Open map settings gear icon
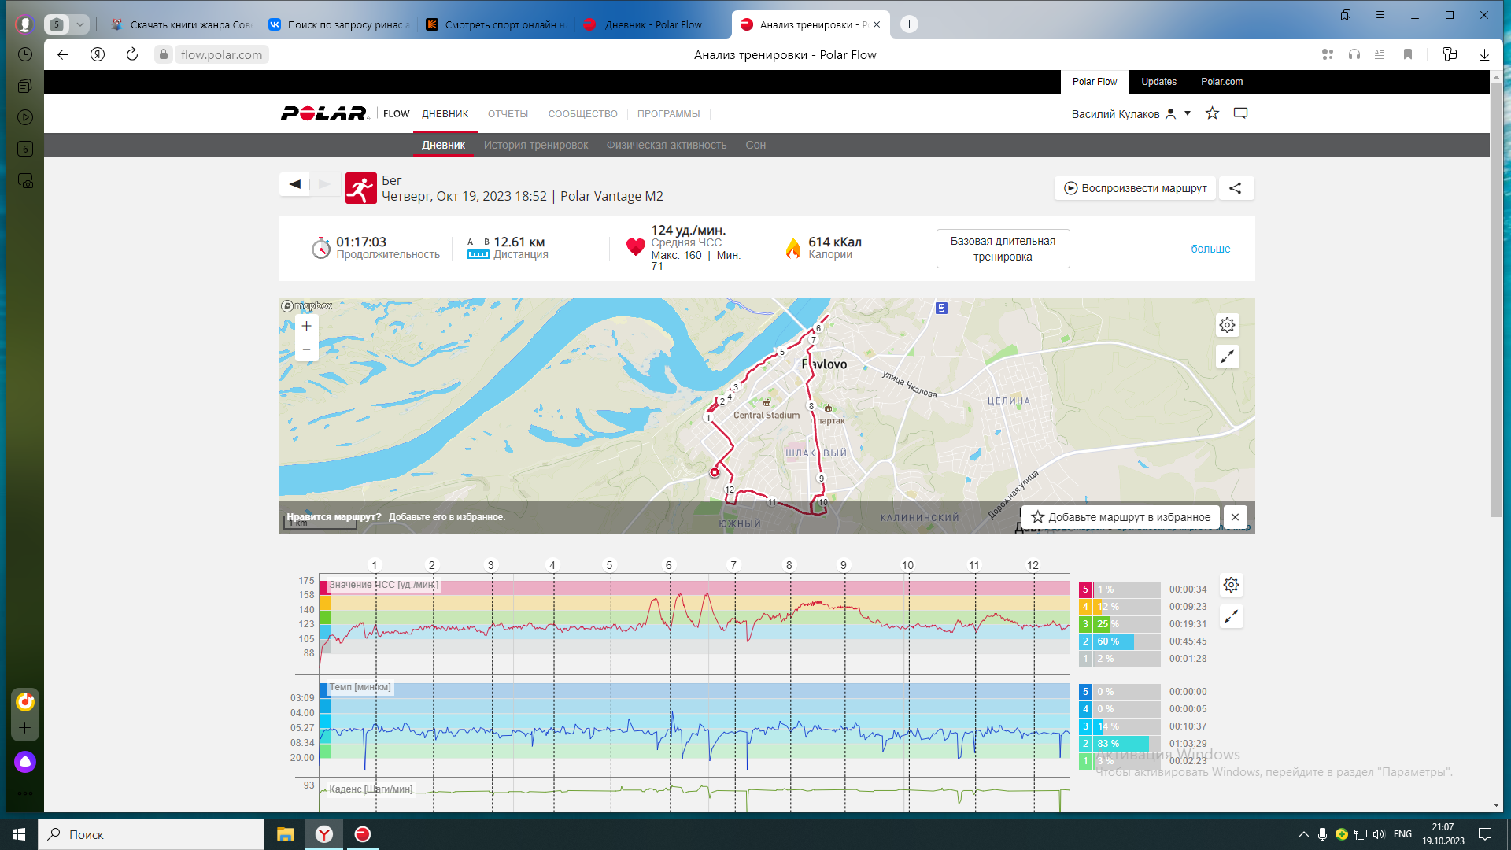Screen dimensions: 1511x850 coord(1228,325)
